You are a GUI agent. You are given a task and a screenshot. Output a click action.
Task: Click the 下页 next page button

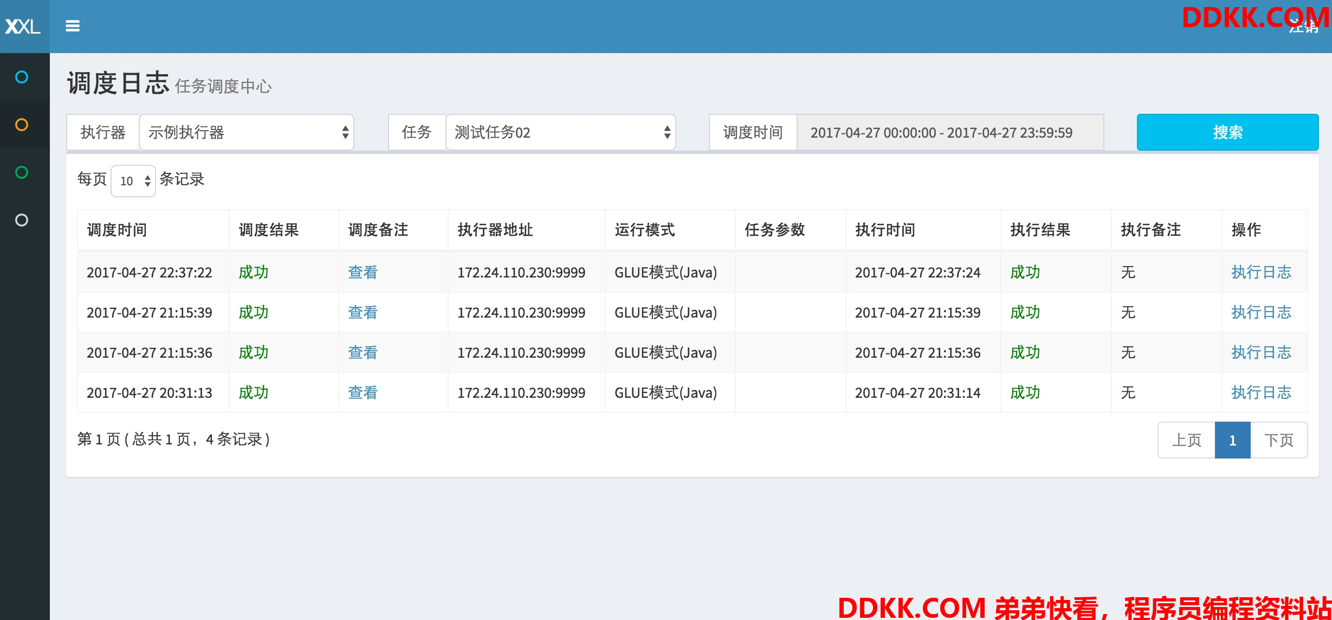(x=1278, y=440)
